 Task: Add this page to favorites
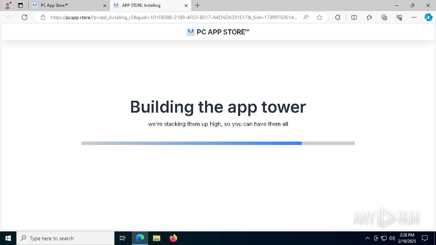pyautogui.click(x=320, y=17)
